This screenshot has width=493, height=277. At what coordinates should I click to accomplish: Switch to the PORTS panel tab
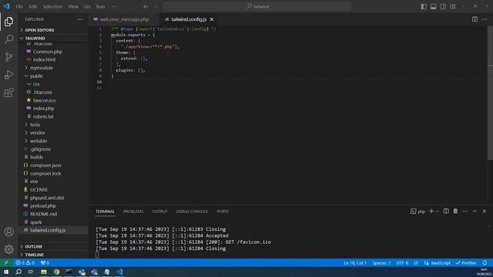[x=223, y=212]
